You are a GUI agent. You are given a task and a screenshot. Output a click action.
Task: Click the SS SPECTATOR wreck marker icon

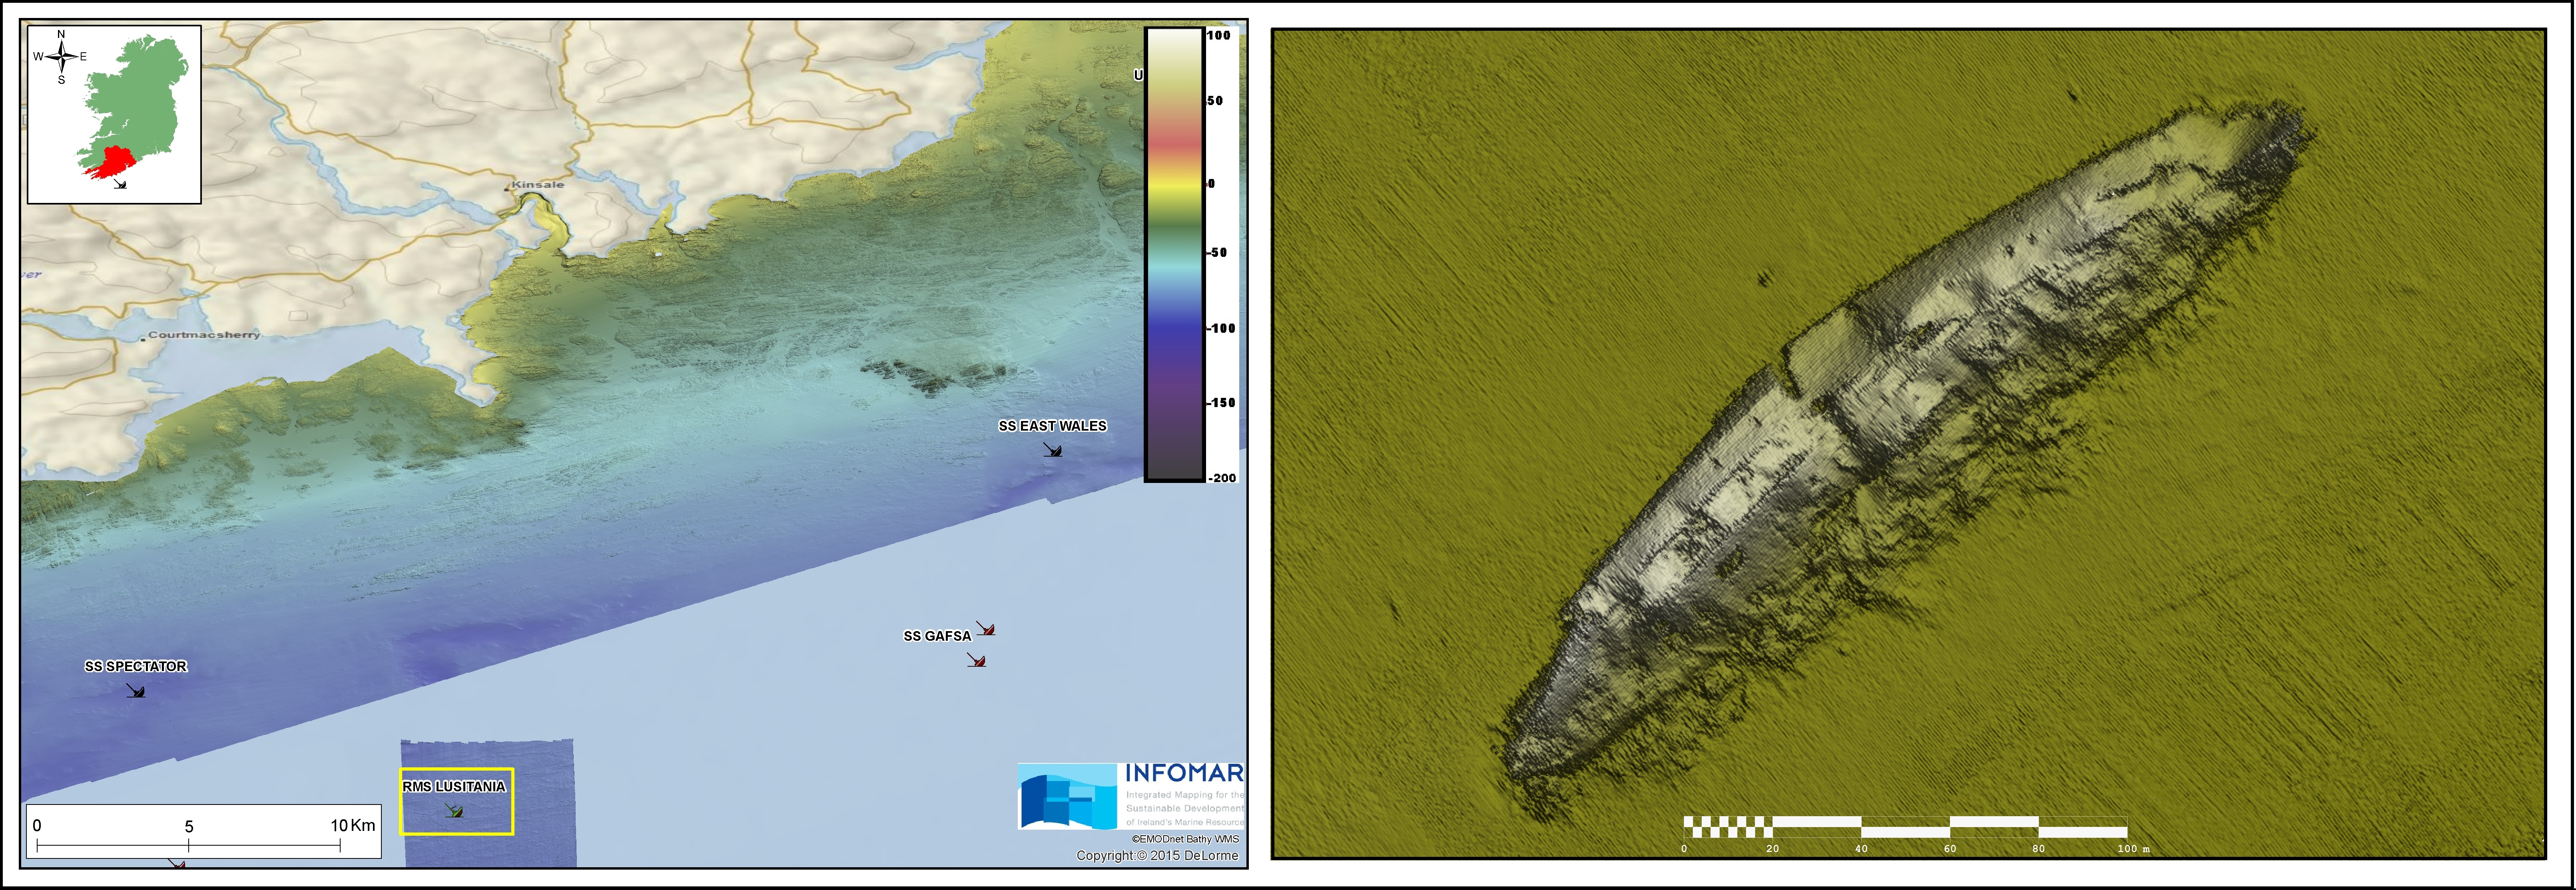[136, 691]
